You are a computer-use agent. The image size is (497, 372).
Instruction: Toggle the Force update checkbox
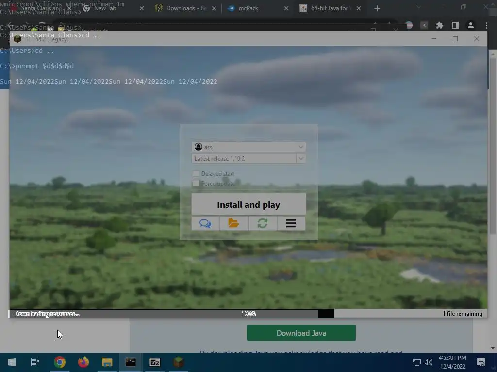(x=196, y=183)
